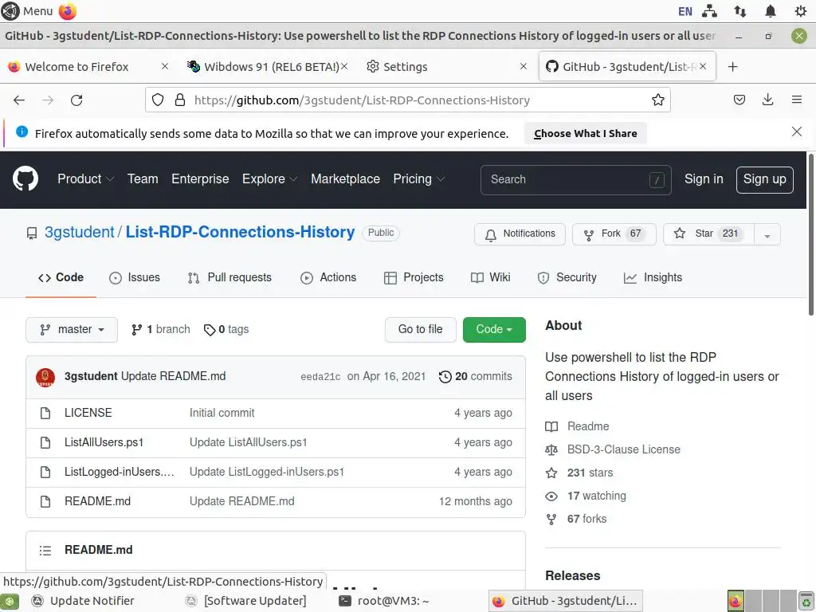Open the 1 branch link
The width and height of the screenshot is (816, 612).
coord(161,329)
